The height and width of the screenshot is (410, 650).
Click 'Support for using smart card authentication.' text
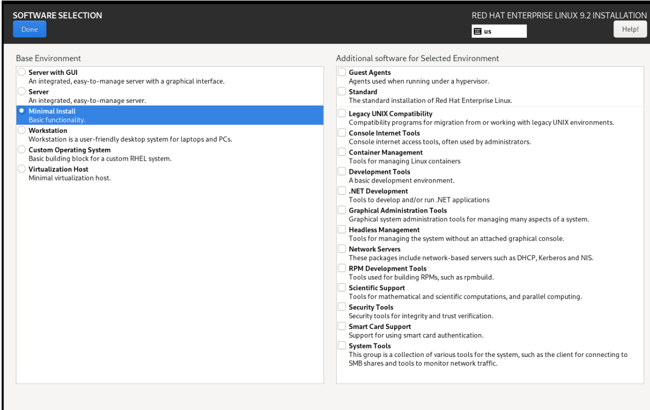click(x=416, y=336)
